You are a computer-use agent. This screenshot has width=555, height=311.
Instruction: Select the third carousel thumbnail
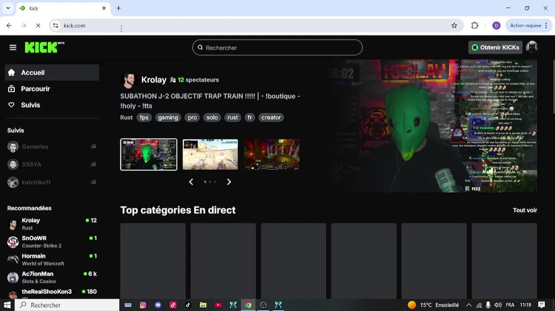(272, 154)
